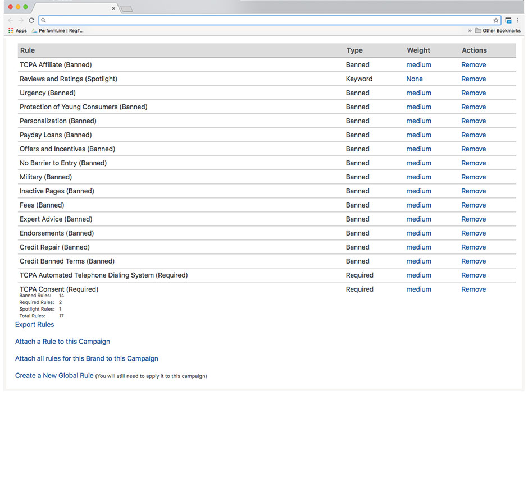Click in the browser address bar
528x484 pixels.
pyautogui.click(x=270, y=20)
